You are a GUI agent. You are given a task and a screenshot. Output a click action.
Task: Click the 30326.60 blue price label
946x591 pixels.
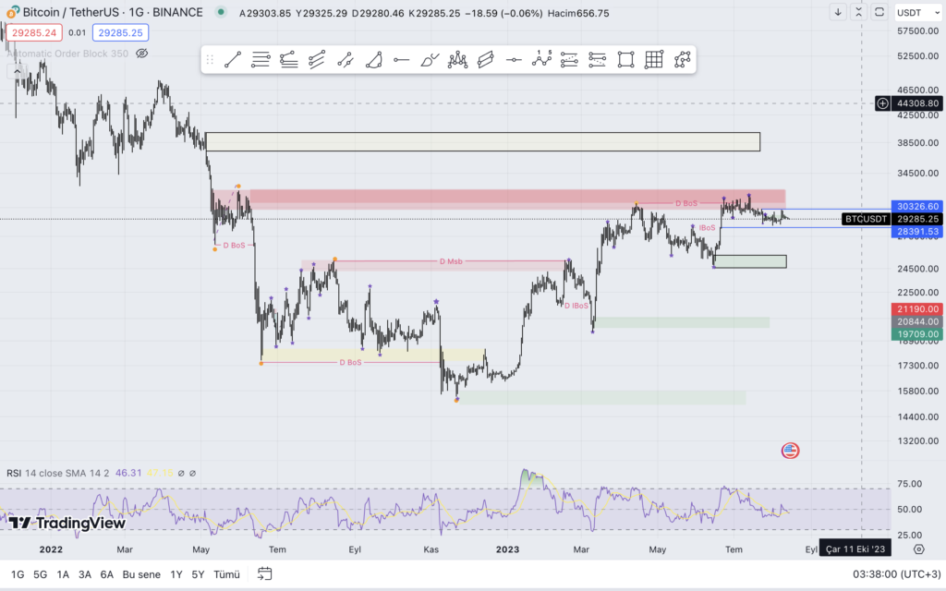pos(917,206)
